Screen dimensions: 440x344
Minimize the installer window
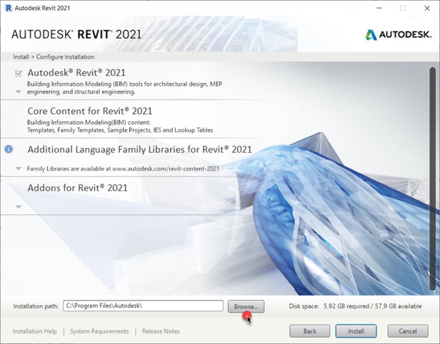[x=379, y=8]
